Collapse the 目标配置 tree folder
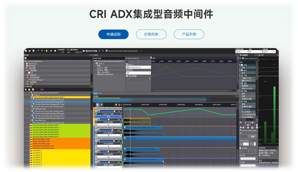This screenshot has height=172, width=298. point(26,70)
